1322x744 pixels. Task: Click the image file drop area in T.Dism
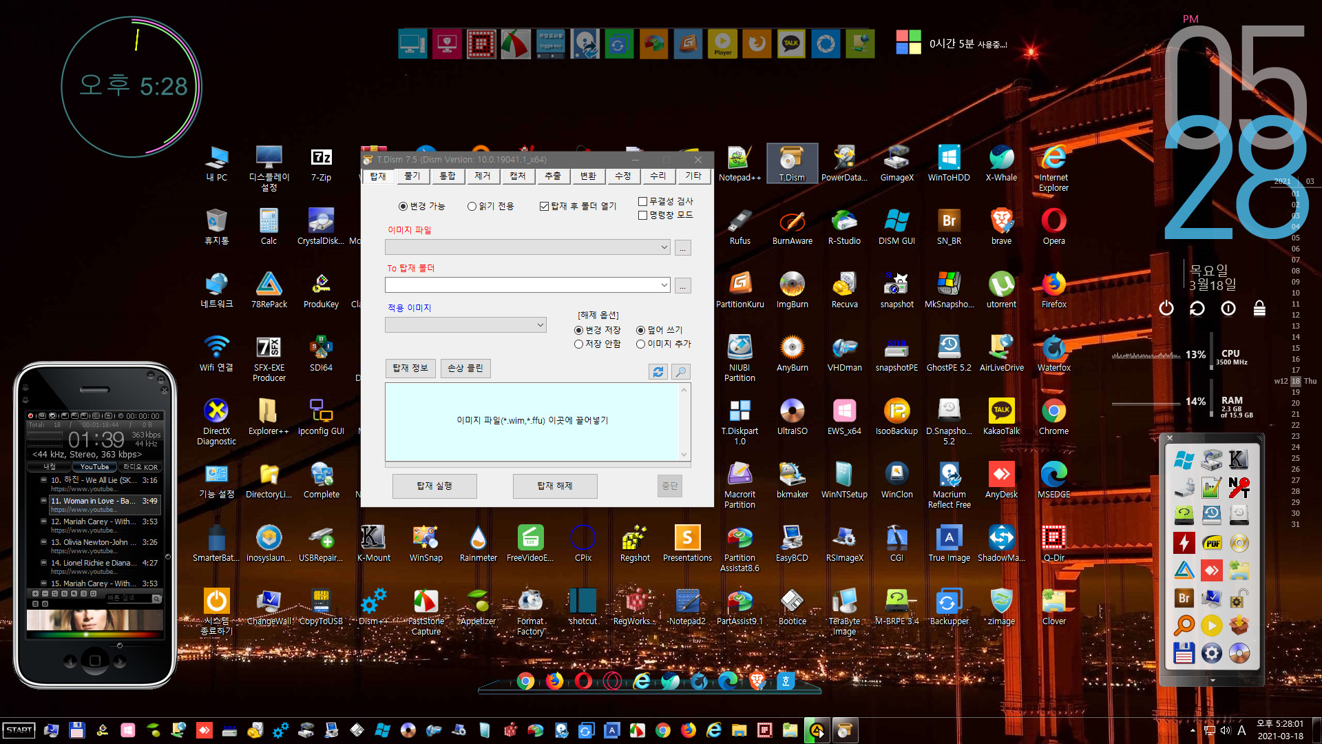pos(532,422)
